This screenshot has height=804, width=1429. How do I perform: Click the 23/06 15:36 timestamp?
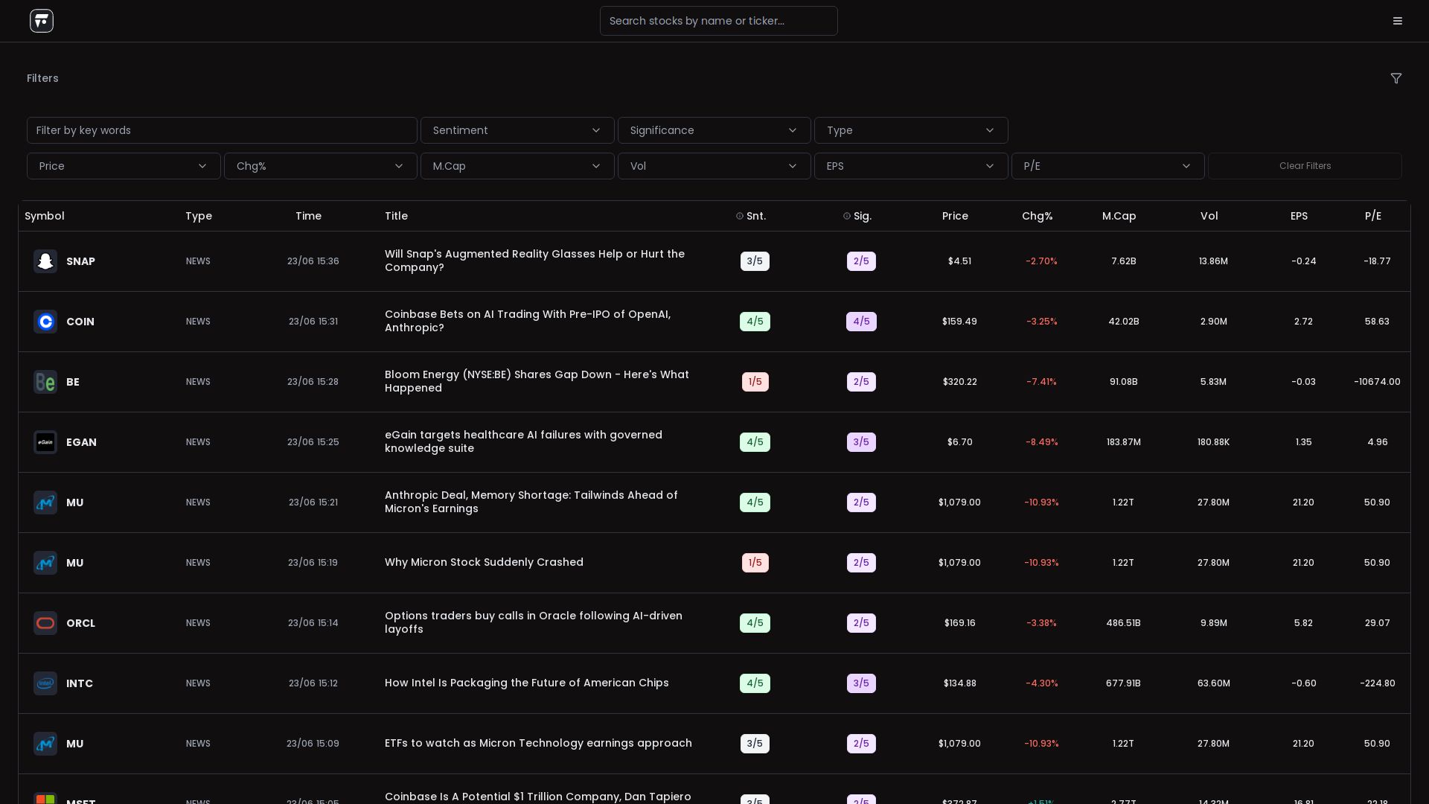313,261
